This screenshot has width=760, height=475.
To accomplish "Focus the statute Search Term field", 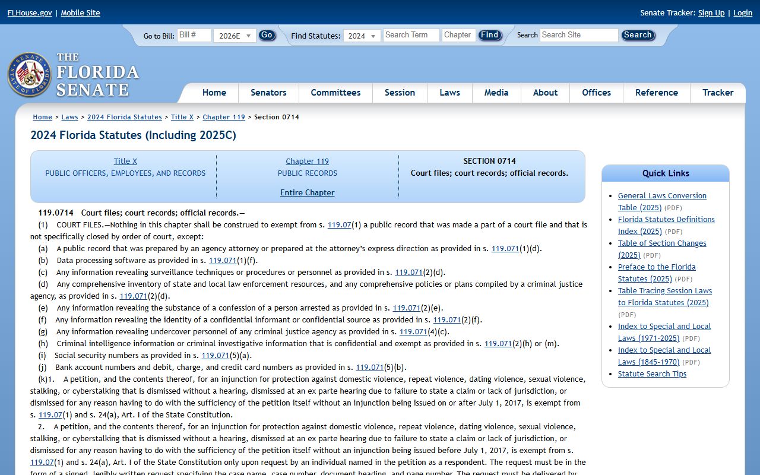I will click(x=411, y=35).
